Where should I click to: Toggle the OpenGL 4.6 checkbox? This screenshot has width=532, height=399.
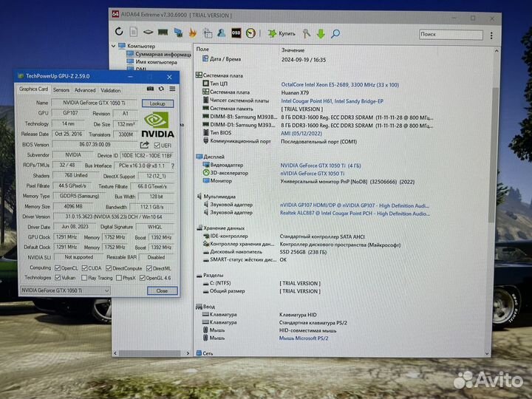click(x=143, y=278)
